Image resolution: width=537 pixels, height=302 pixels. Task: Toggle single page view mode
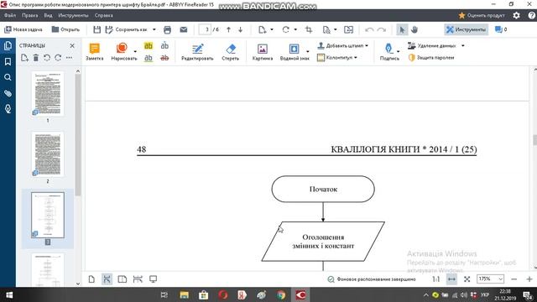91,279
